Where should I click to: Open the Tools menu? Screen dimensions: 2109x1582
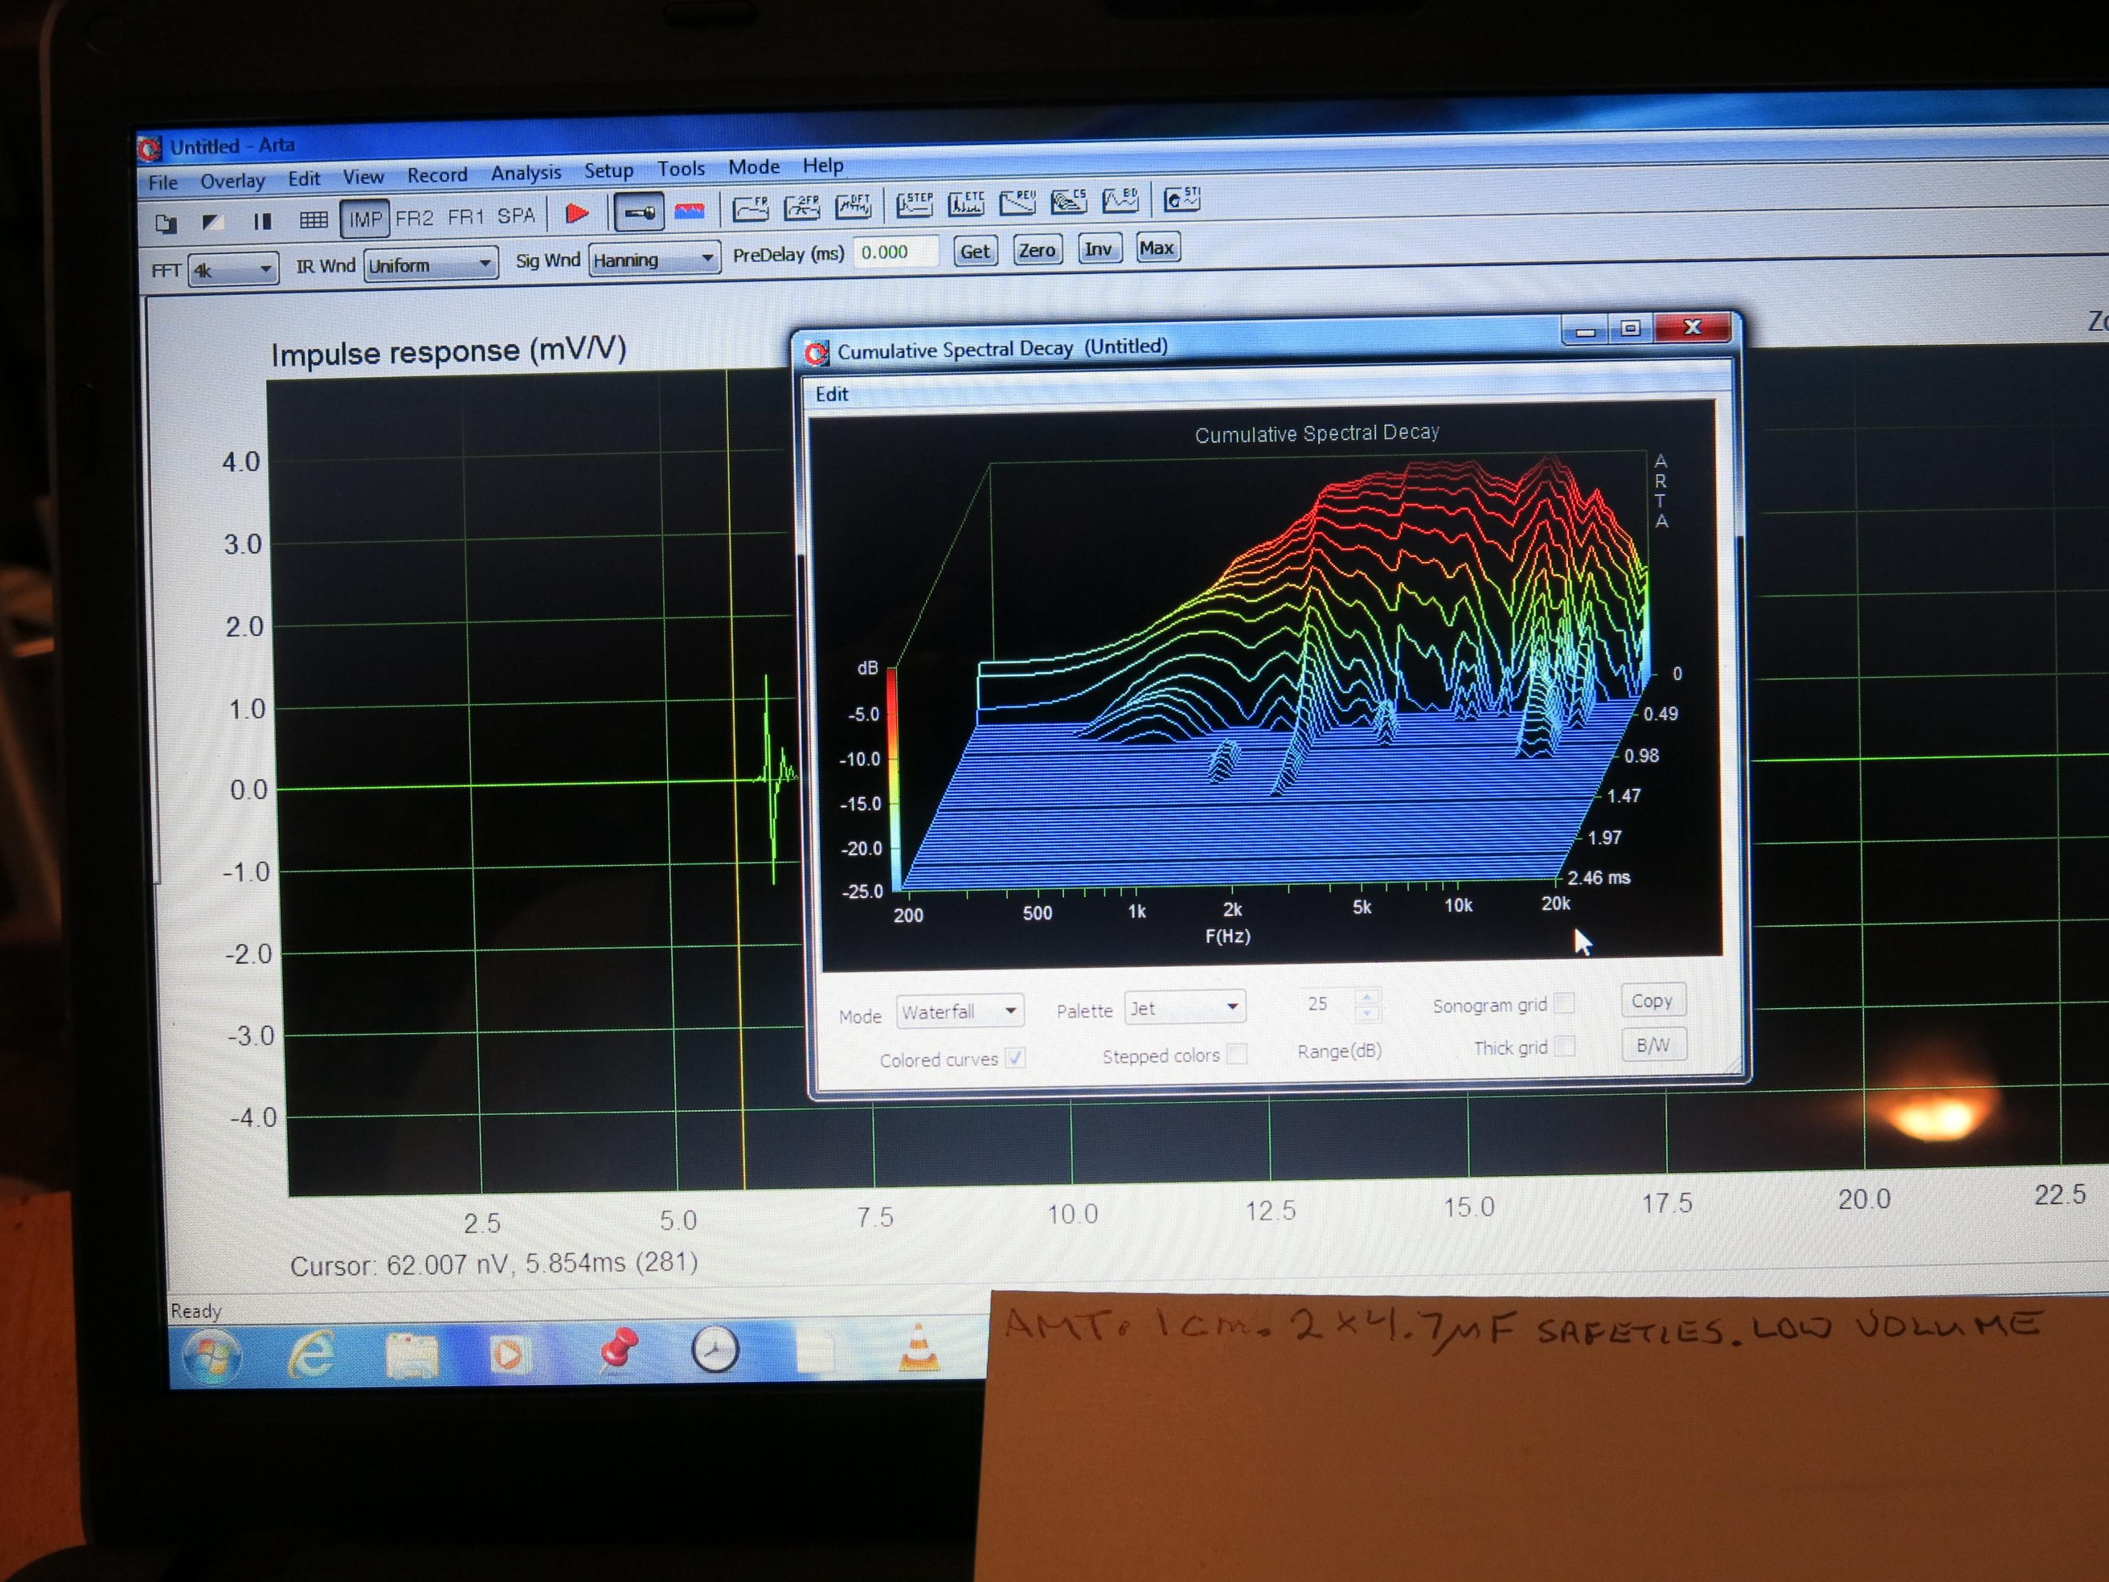pos(681,168)
